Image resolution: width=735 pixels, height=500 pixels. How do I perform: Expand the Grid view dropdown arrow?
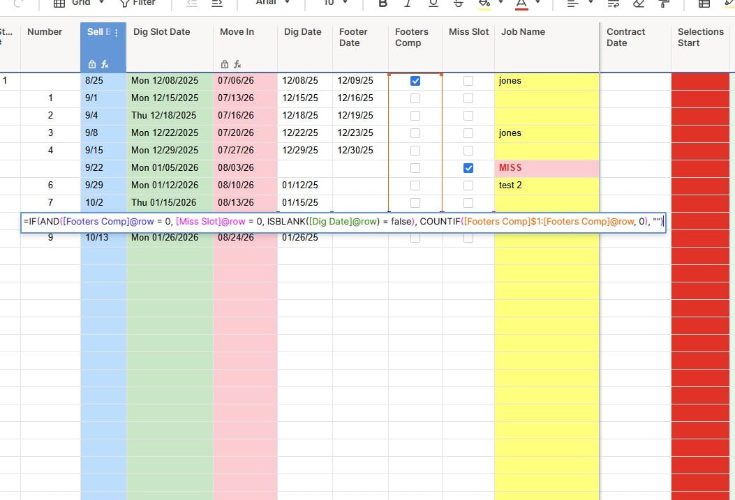coord(101,2)
